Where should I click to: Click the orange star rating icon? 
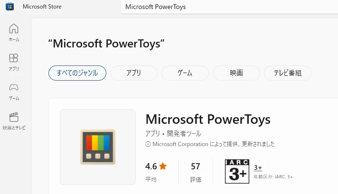[x=163, y=166]
